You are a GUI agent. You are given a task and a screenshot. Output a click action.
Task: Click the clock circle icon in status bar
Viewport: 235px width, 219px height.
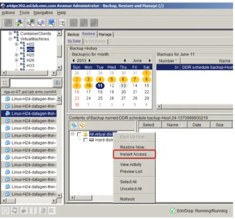pos(5,211)
